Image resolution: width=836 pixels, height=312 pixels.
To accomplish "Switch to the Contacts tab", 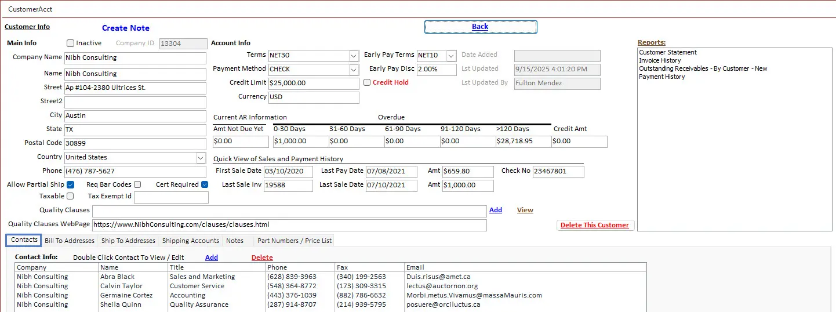I will pyautogui.click(x=24, y=240).
